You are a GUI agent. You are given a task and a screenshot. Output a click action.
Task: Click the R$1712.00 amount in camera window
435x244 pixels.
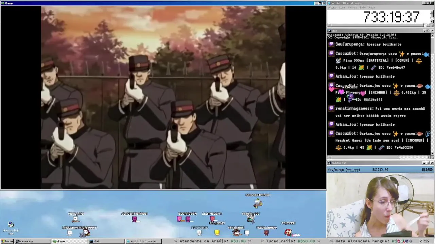coord(380,170)
